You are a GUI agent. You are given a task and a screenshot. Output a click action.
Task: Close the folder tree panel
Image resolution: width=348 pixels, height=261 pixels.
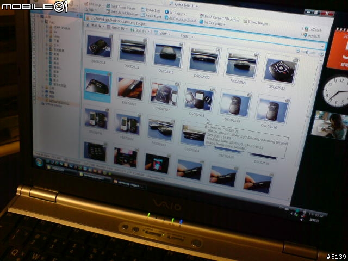click(80, 15)
